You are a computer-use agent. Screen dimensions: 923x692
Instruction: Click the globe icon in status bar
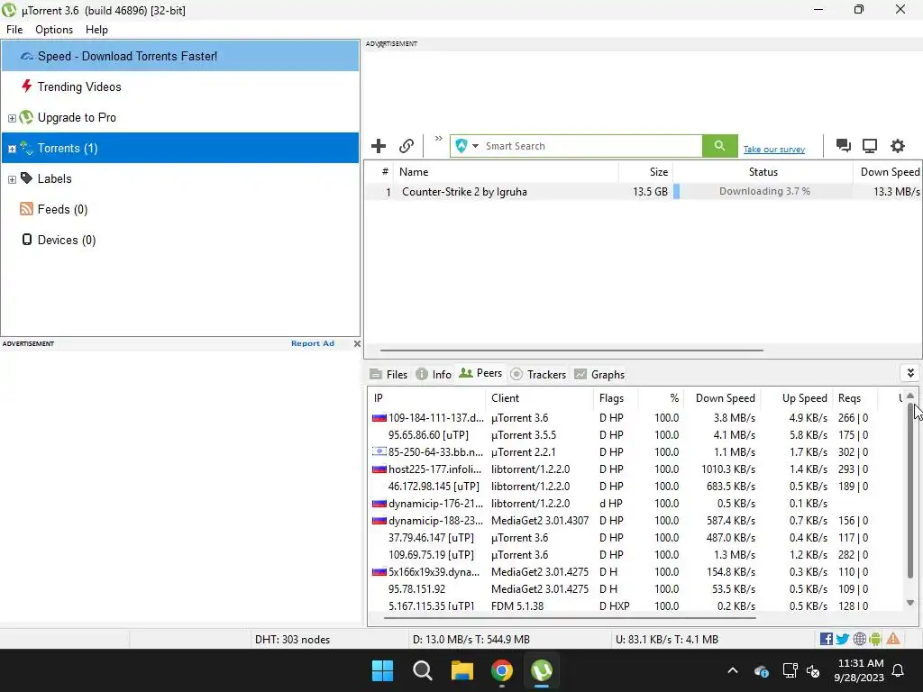click(x=859, y=639)
